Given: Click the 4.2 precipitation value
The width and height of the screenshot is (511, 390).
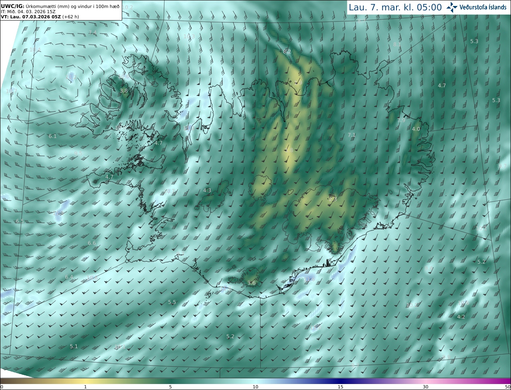Looking at the screenshot, I should coord(461,317).
